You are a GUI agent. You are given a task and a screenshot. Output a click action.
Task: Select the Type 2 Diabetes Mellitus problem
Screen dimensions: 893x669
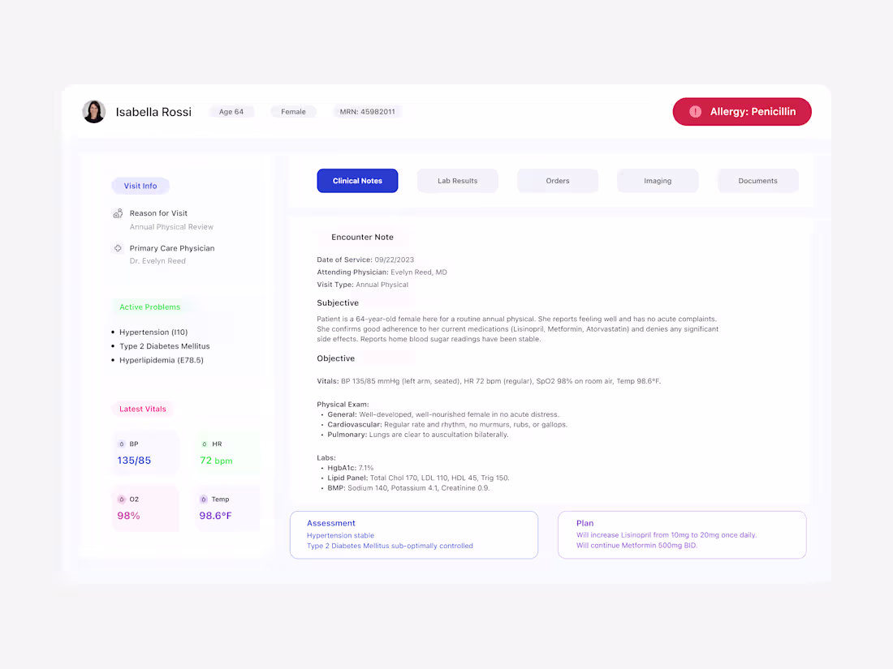[x=165, y=346]
